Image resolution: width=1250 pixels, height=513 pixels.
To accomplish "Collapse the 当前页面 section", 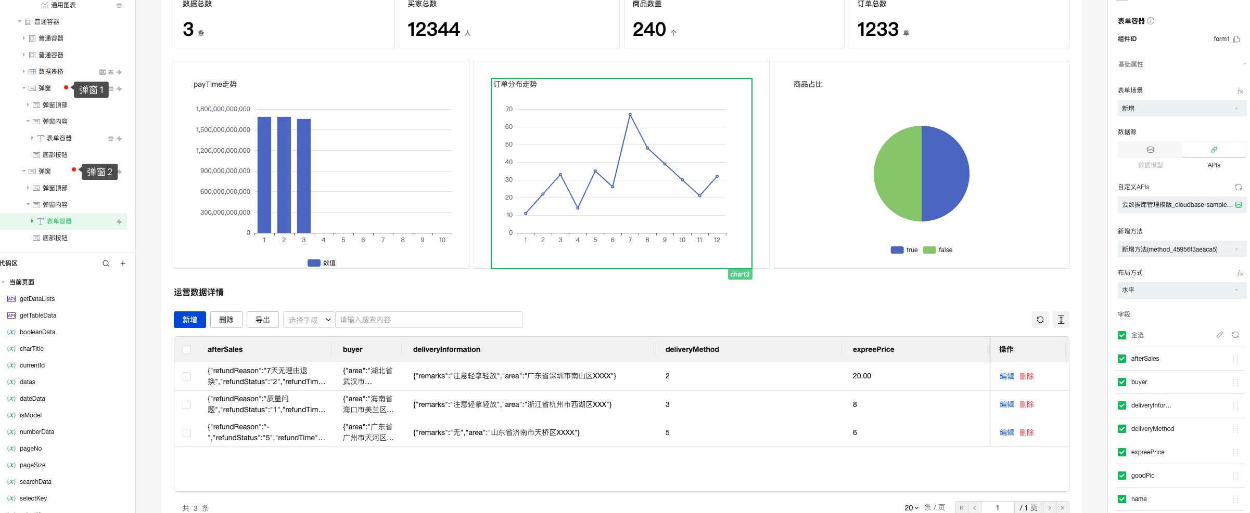I will point(3,282).
